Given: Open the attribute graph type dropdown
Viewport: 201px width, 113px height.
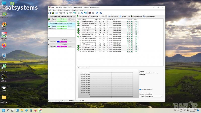Looking at the screenshot, I should click(151, 96).
